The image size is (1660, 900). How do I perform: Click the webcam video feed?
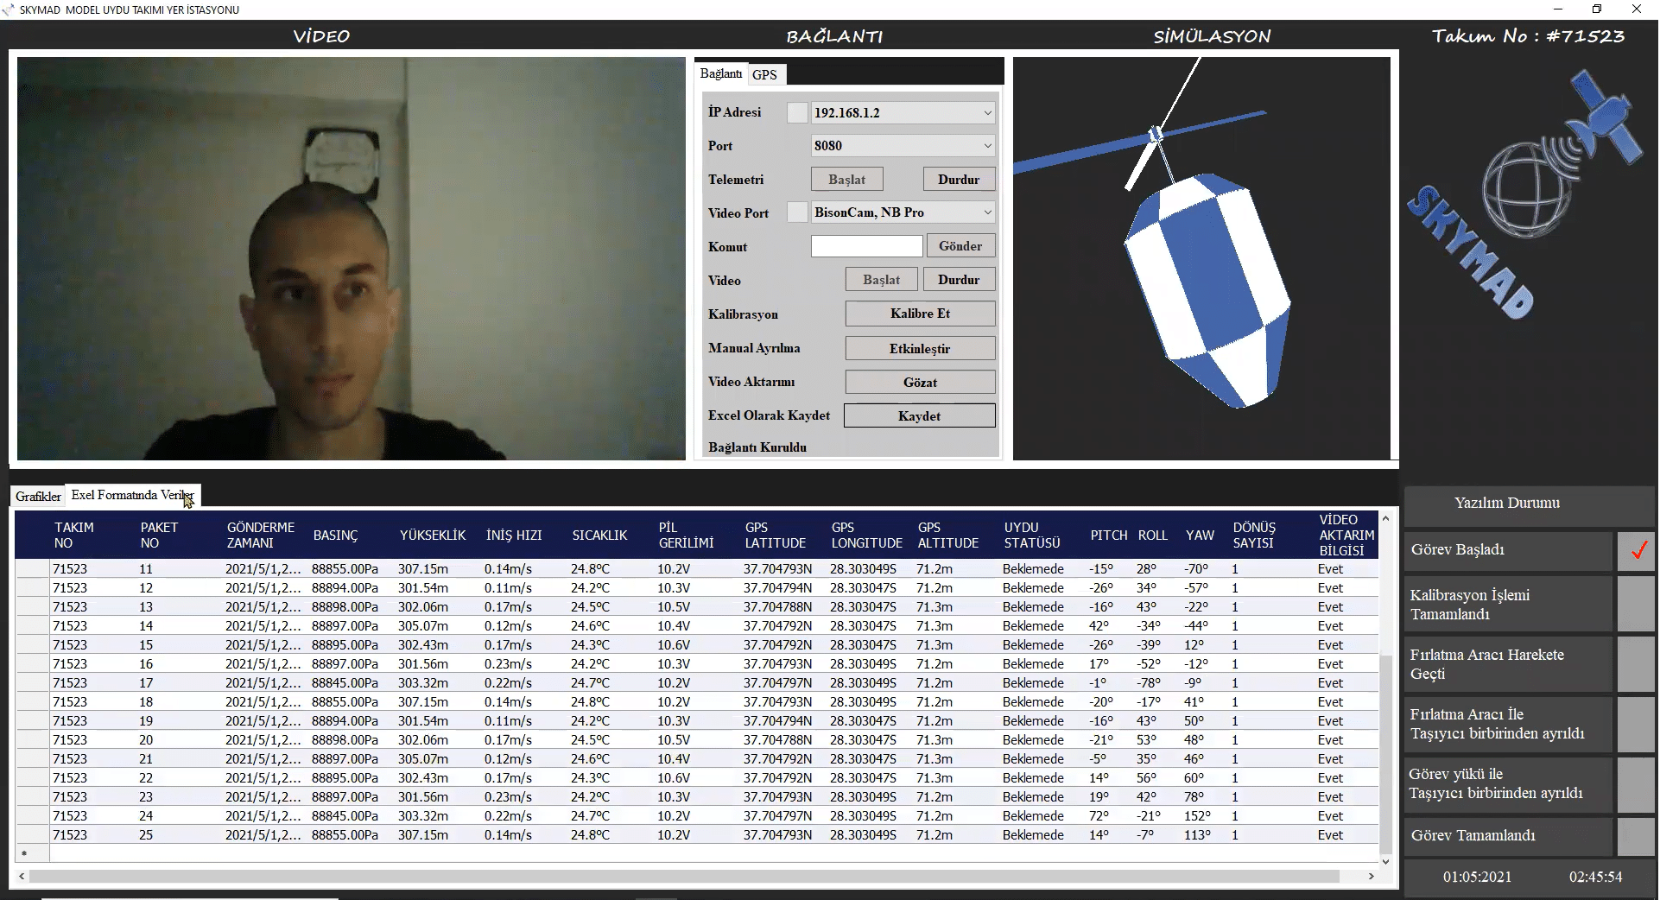tap(352, 258)
